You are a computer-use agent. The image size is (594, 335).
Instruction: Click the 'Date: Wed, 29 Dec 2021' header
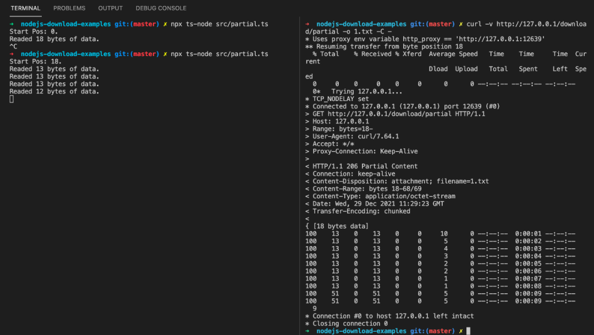(x=375, y=204)
